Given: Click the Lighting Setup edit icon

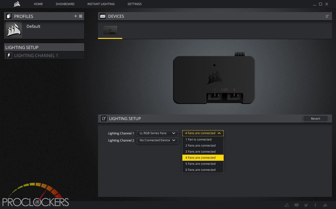Looking at the screenshot, I should [104, 119].
